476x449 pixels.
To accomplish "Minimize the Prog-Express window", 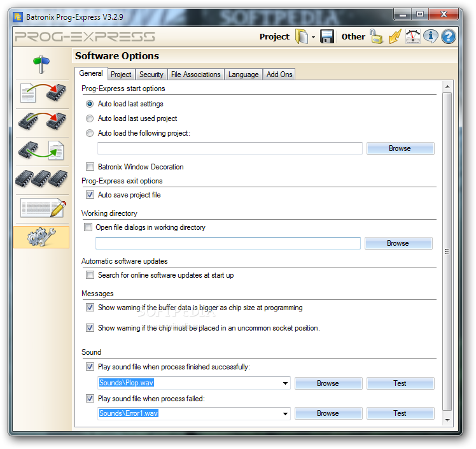I will pyautogui.click(x=403, y=14).
